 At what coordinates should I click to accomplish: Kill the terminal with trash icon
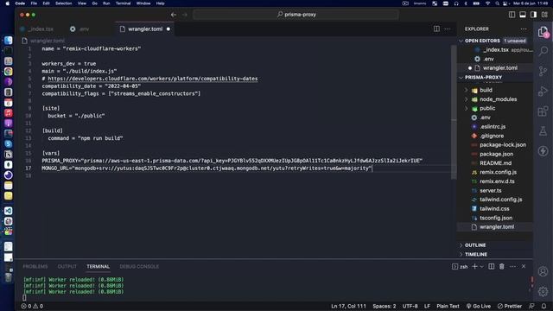502,267
